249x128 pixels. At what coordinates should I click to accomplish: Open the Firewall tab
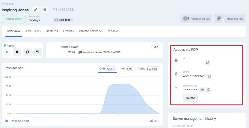pyautogui.click(x=68, y=31)
